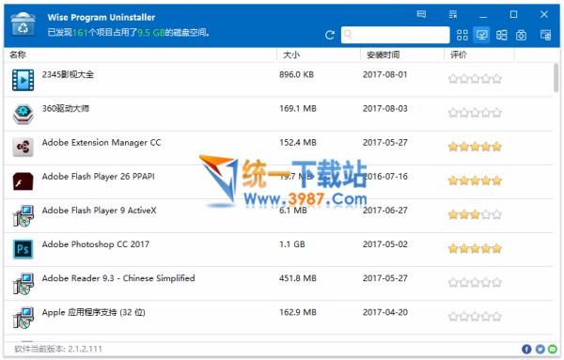564x360 pixels.
Task: Click the 451.8 MB size value
Action: (x=298, y=278)
